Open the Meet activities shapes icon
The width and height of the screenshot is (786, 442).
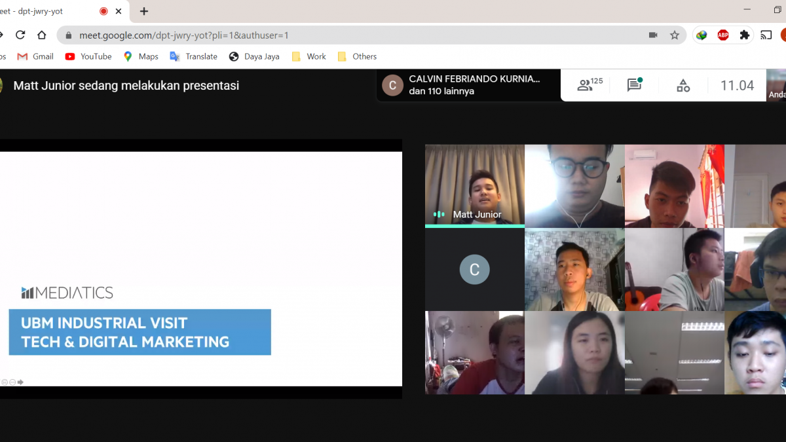pos(683,85)
